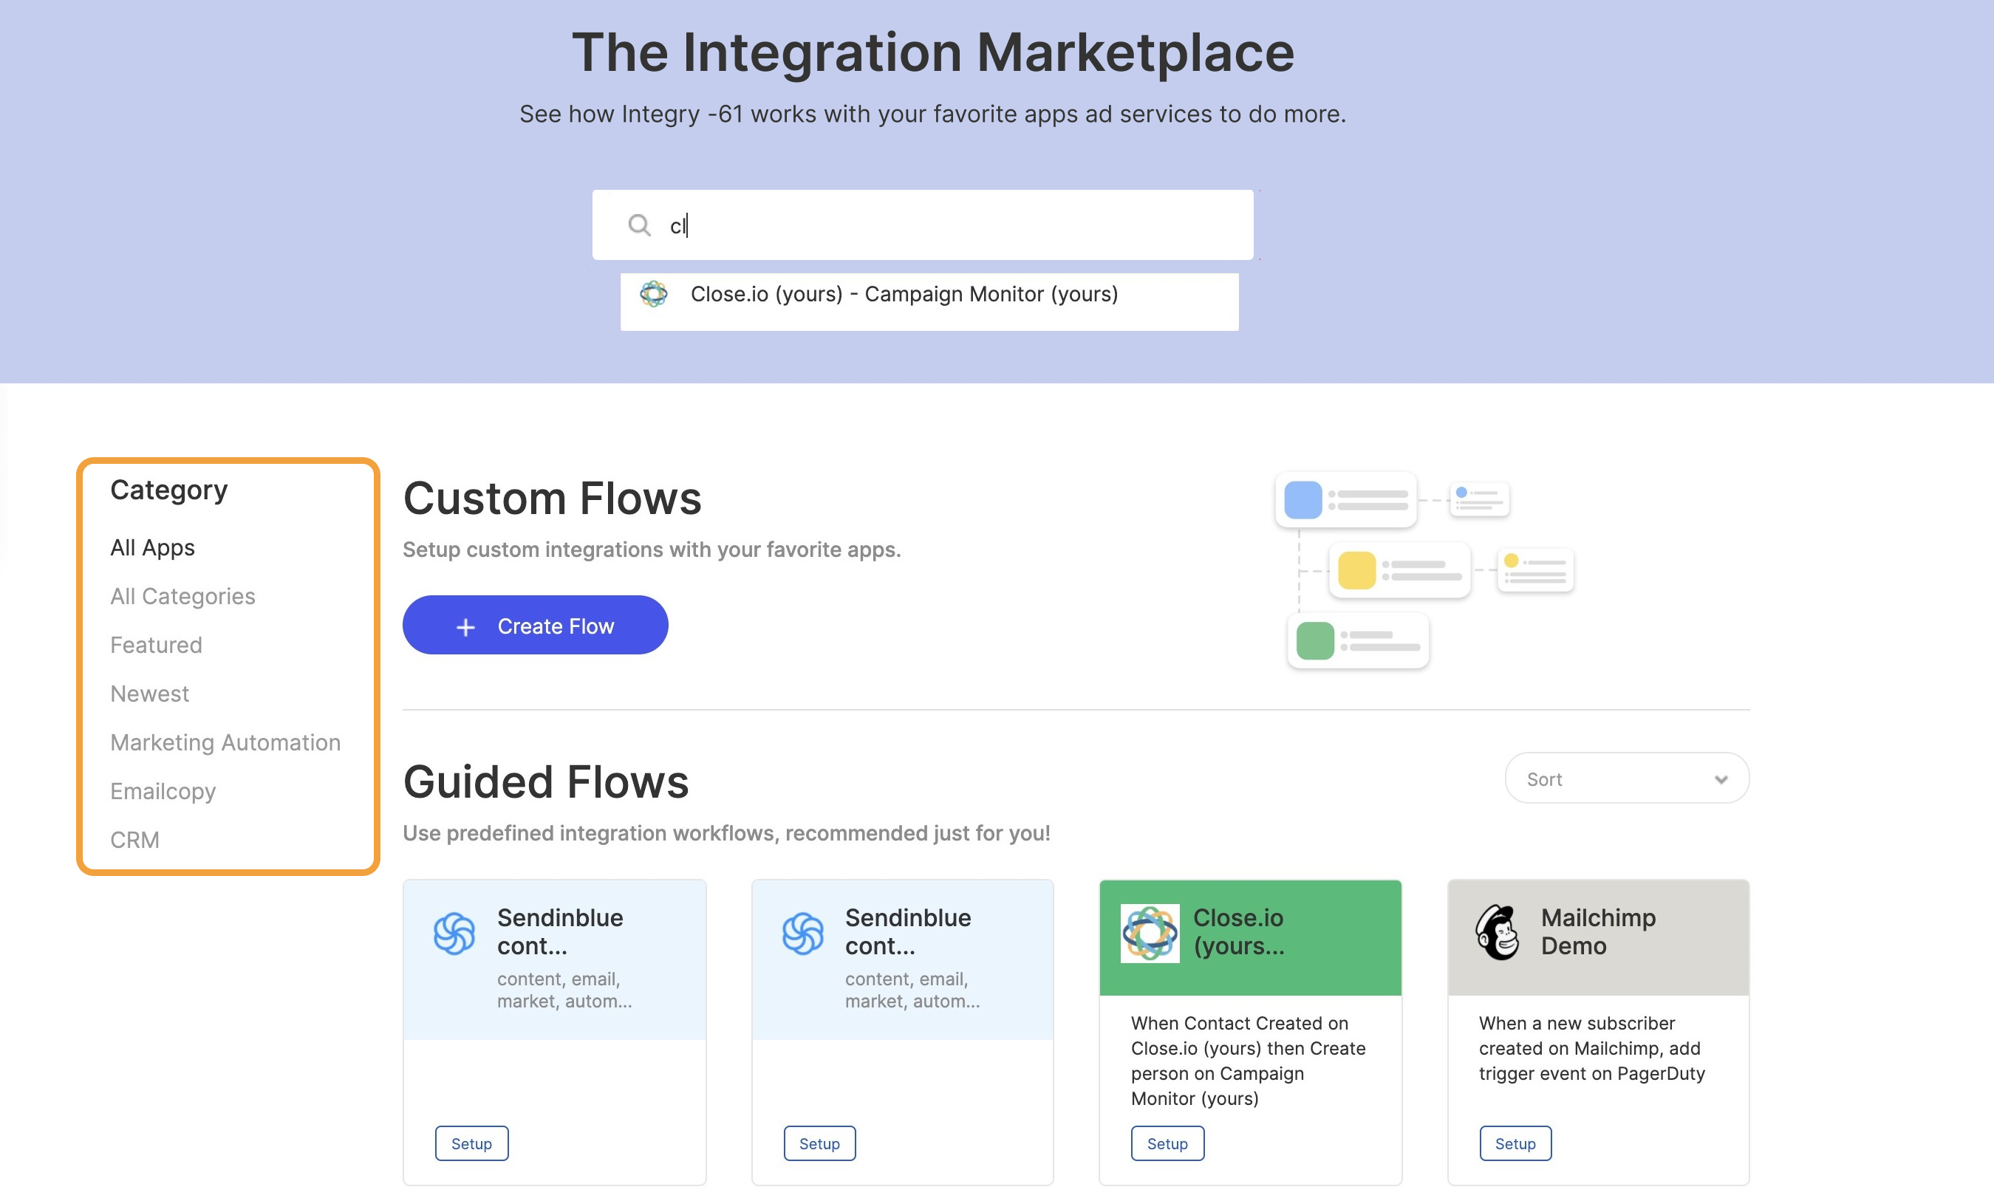Show Featured integrations
This screenshot has width=1994, height=1198.
point(156,645)
